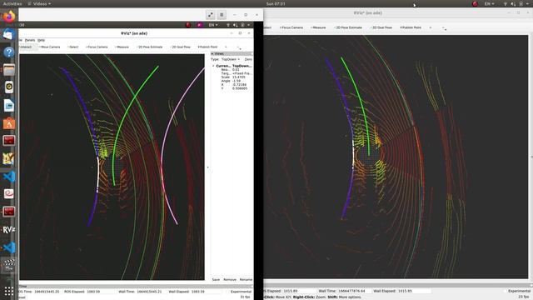The height and width of the screenshot is (300, 533).
Task: Open the clock showing Sun 07:31
Action: 276,3
